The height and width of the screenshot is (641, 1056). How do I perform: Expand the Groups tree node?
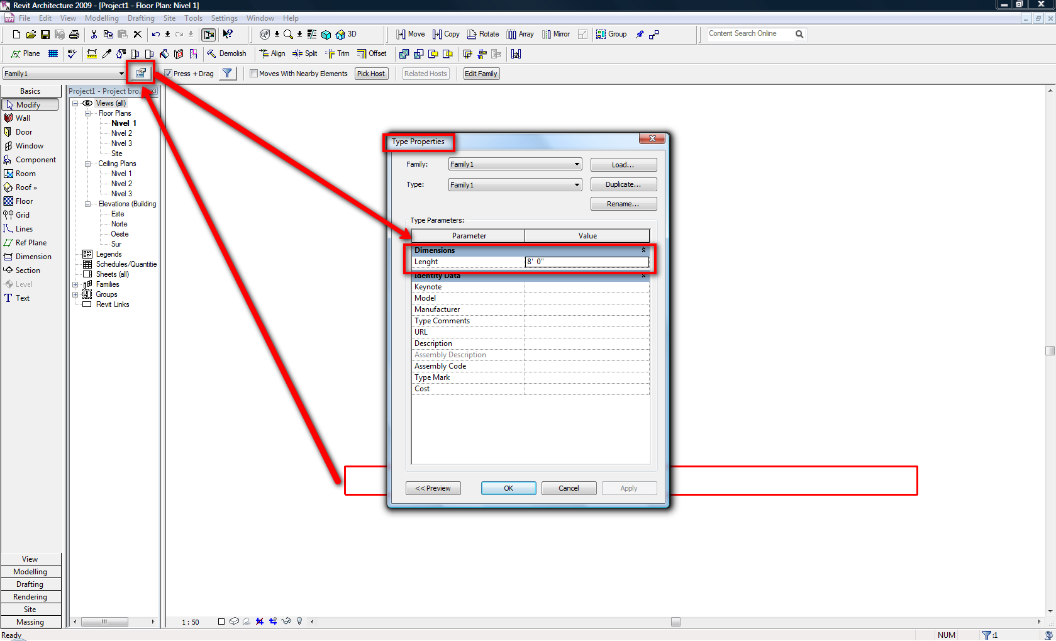pos(75,294)
